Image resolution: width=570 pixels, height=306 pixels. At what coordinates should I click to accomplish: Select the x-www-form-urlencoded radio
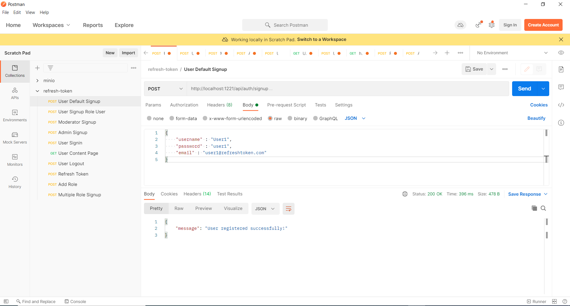tap(205, 118)
